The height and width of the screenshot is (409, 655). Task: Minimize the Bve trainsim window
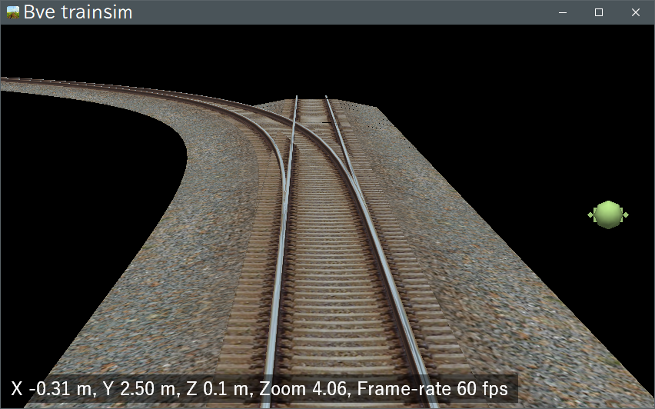[563, 12]
